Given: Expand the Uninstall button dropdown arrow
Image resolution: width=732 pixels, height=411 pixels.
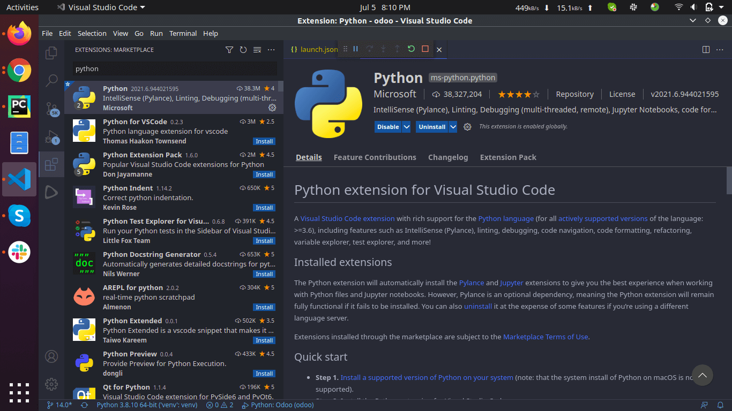Looking at the screenshot, I should [453, 127].
